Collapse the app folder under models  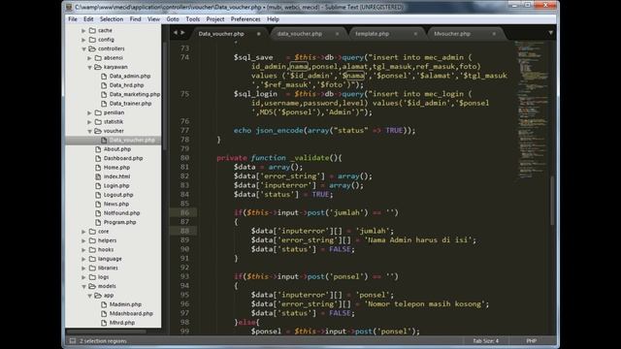click(x=89, y=296)
